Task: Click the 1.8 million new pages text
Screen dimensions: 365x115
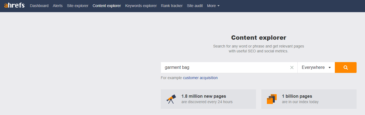Action: (204, 96)
